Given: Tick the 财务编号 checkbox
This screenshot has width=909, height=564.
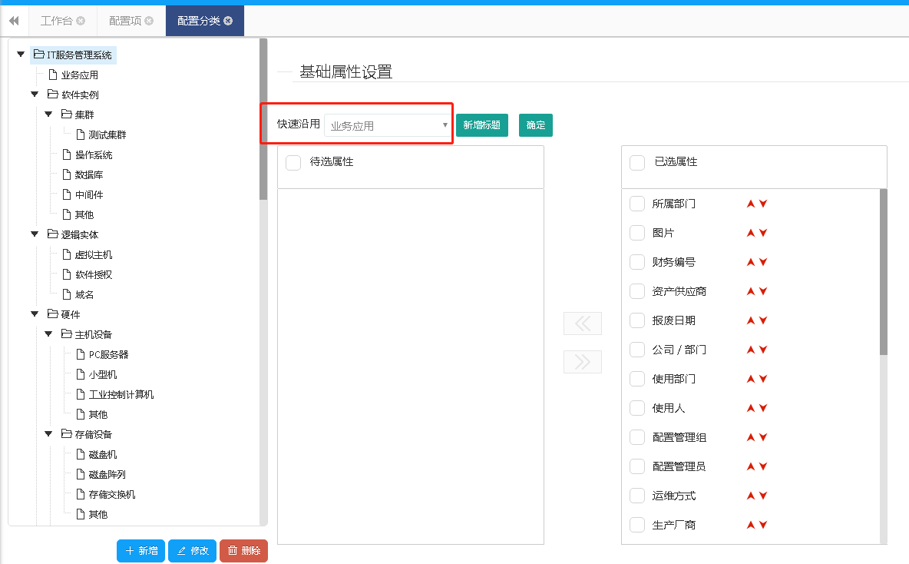Looking at the screenshot, I should (636, 262).
